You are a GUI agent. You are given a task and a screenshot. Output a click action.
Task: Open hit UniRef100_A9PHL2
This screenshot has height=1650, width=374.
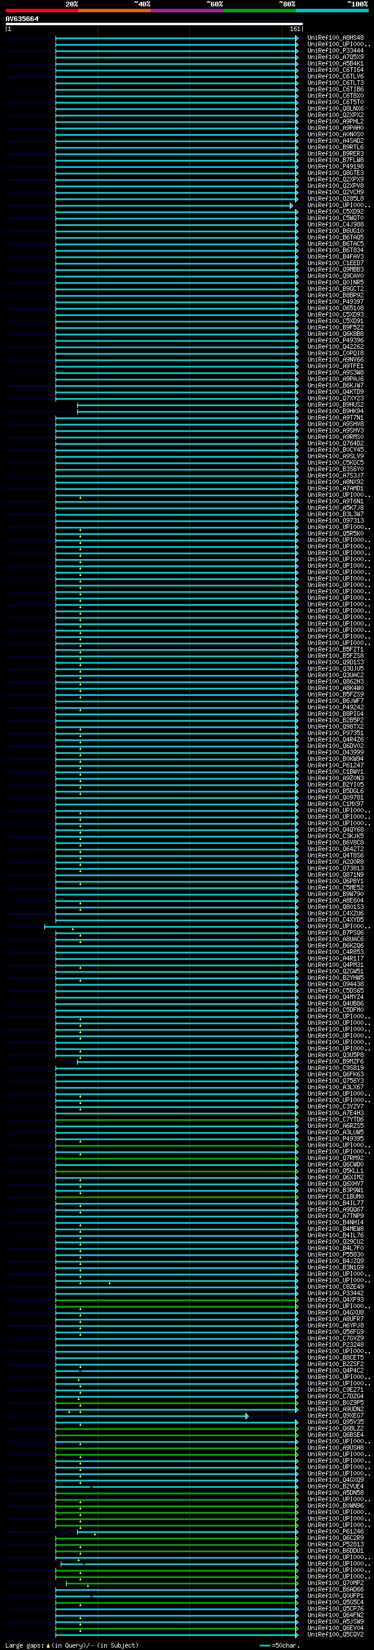click(x=335, y=122)
